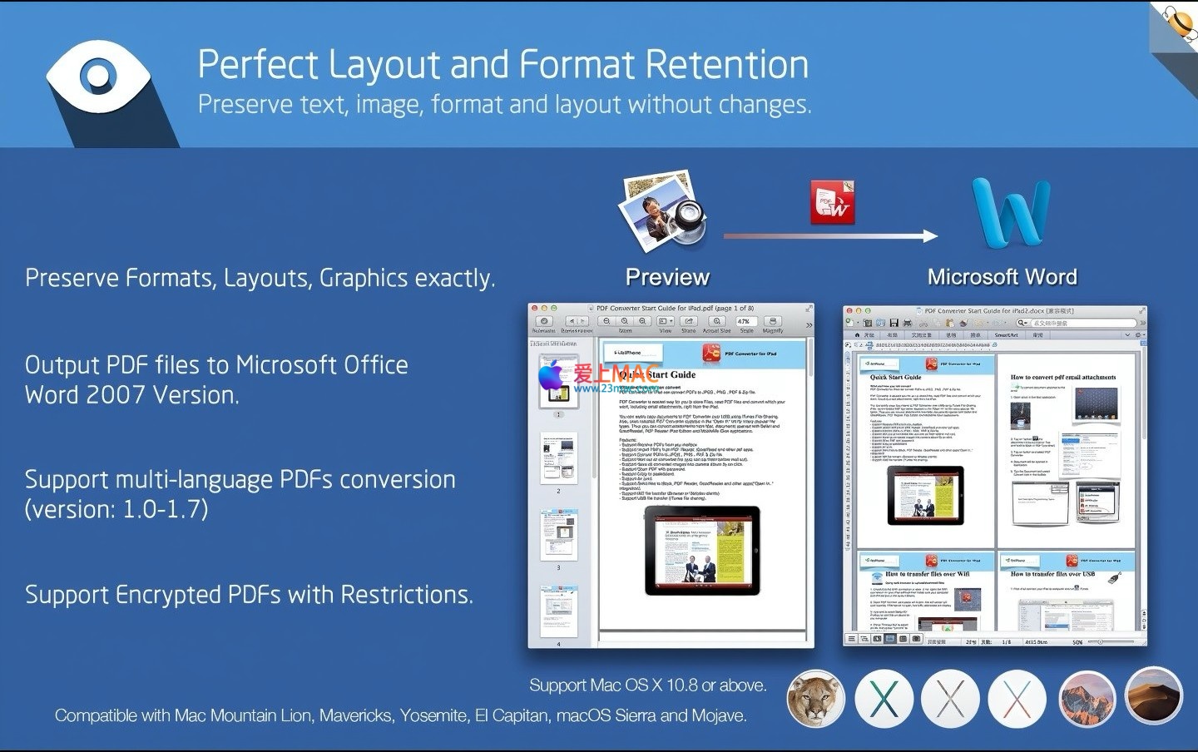The image size is (1198, 752).
Task: Toggle the draft view button in Word status bar
Action: (851, 640)
